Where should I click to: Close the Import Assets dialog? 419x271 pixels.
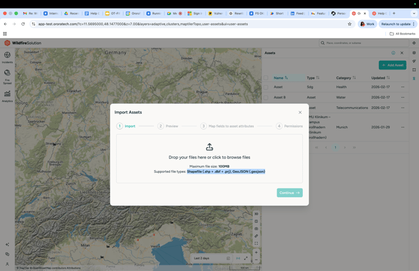(300, 113)
